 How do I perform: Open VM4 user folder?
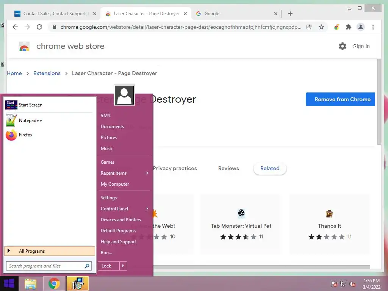[x=105, y=116]
